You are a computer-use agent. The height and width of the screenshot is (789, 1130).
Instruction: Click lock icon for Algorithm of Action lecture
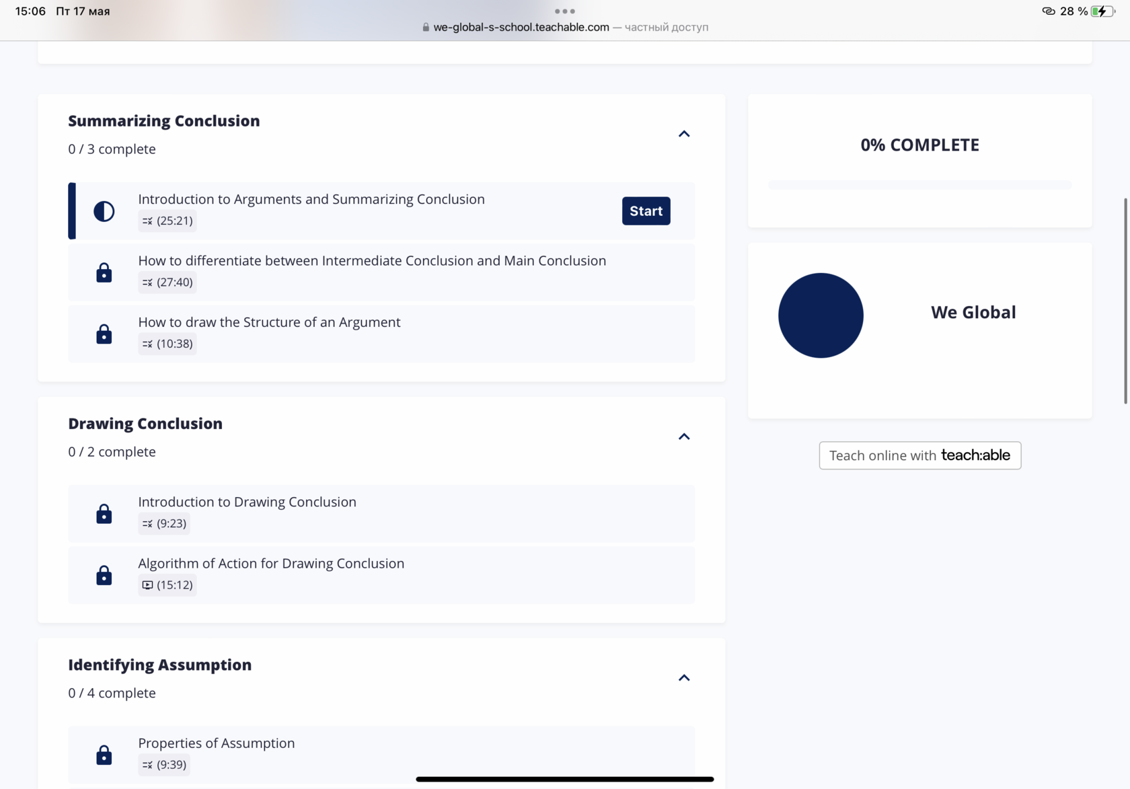pos(104,575)
